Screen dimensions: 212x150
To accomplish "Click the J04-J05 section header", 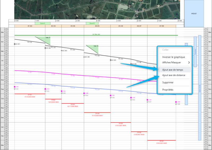I will pyautogui.click(x=97, y=26).
